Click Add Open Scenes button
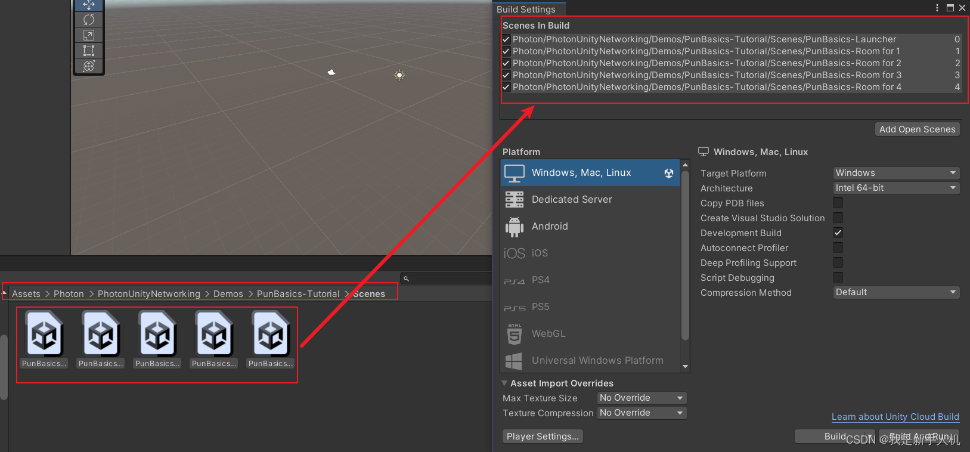Screen dimensions: 970x452 coord(917,129)
